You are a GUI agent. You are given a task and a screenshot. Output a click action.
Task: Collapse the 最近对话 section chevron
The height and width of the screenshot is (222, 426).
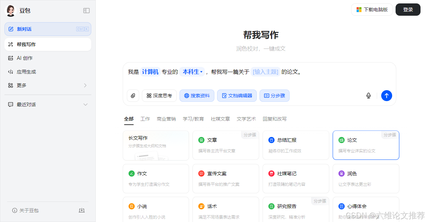85,105
